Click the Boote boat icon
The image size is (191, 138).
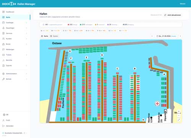pos(3,44)
